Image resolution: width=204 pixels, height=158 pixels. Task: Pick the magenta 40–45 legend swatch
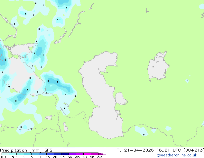pyautogui.click(x=87, y=154)
